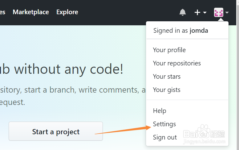
Task: Open "Your repositories" menu entry
Action: 177,63
